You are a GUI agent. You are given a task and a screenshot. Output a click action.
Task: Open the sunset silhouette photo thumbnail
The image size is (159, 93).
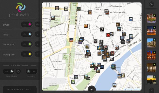point(151,80)
